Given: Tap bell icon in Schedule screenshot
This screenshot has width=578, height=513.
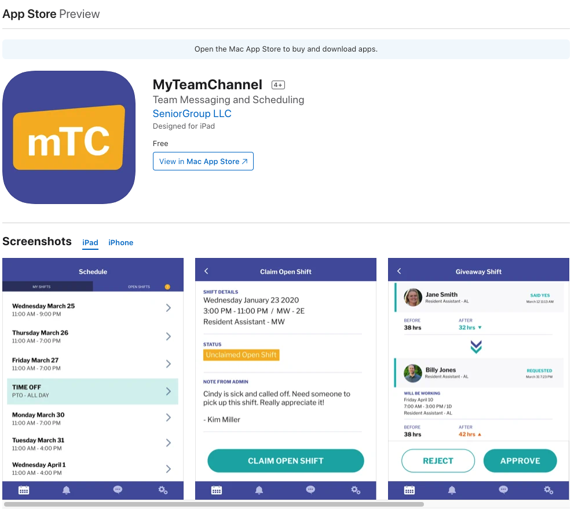Looking at the screenshot, I should (x=67, y=490).
